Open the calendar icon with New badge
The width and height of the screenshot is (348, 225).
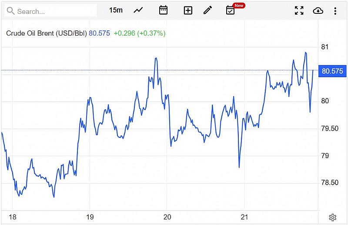pos(231,10)
